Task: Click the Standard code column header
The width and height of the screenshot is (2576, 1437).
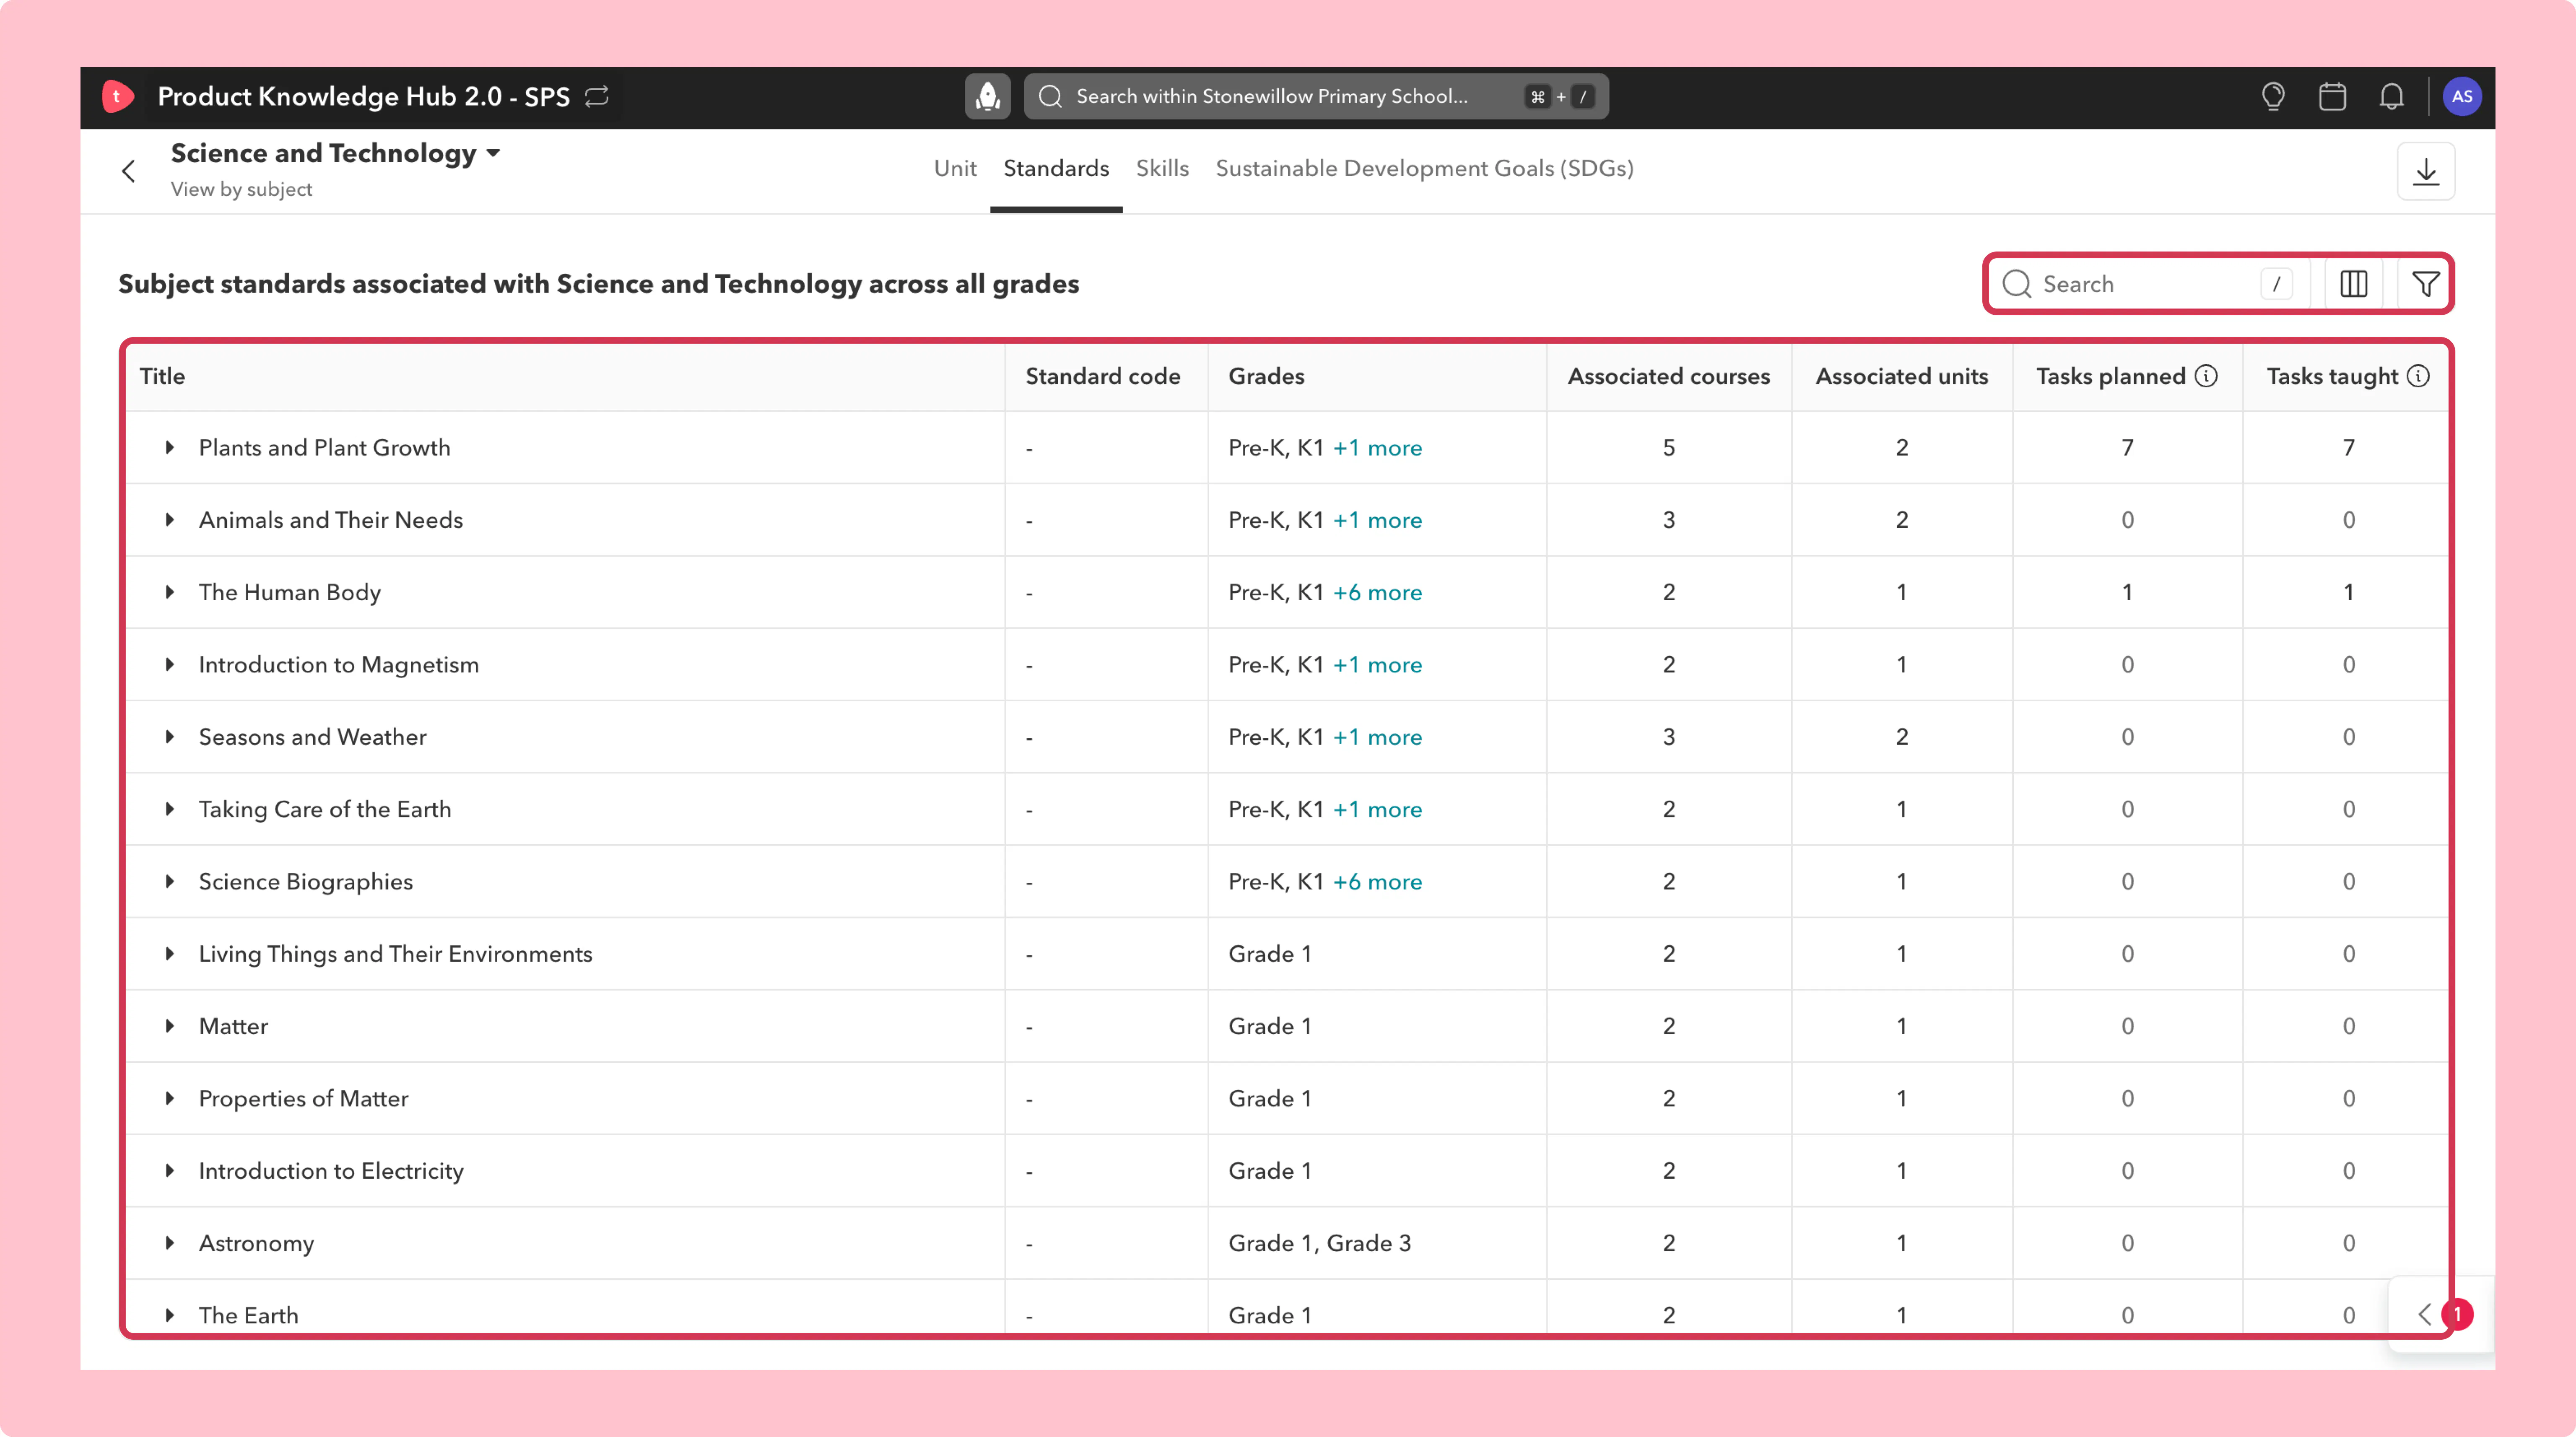Action: [1103, 376]
